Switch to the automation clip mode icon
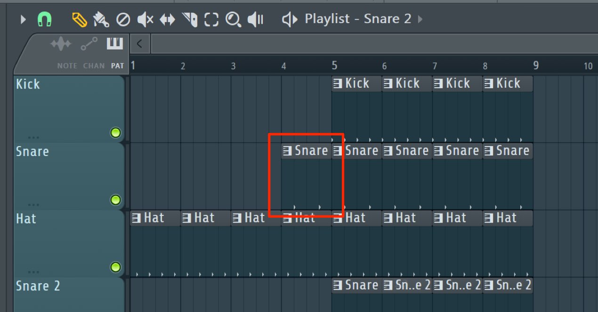 89,44
